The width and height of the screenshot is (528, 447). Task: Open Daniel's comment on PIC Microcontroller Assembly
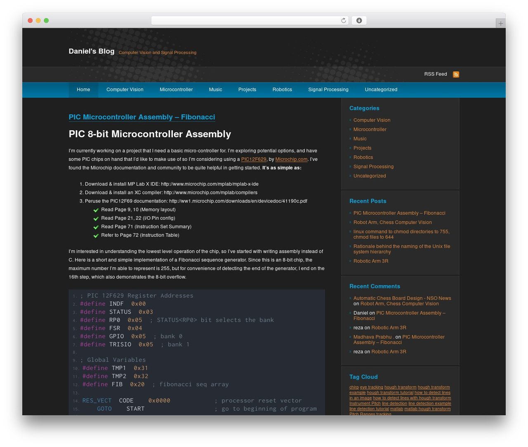[x=399, y=315]
